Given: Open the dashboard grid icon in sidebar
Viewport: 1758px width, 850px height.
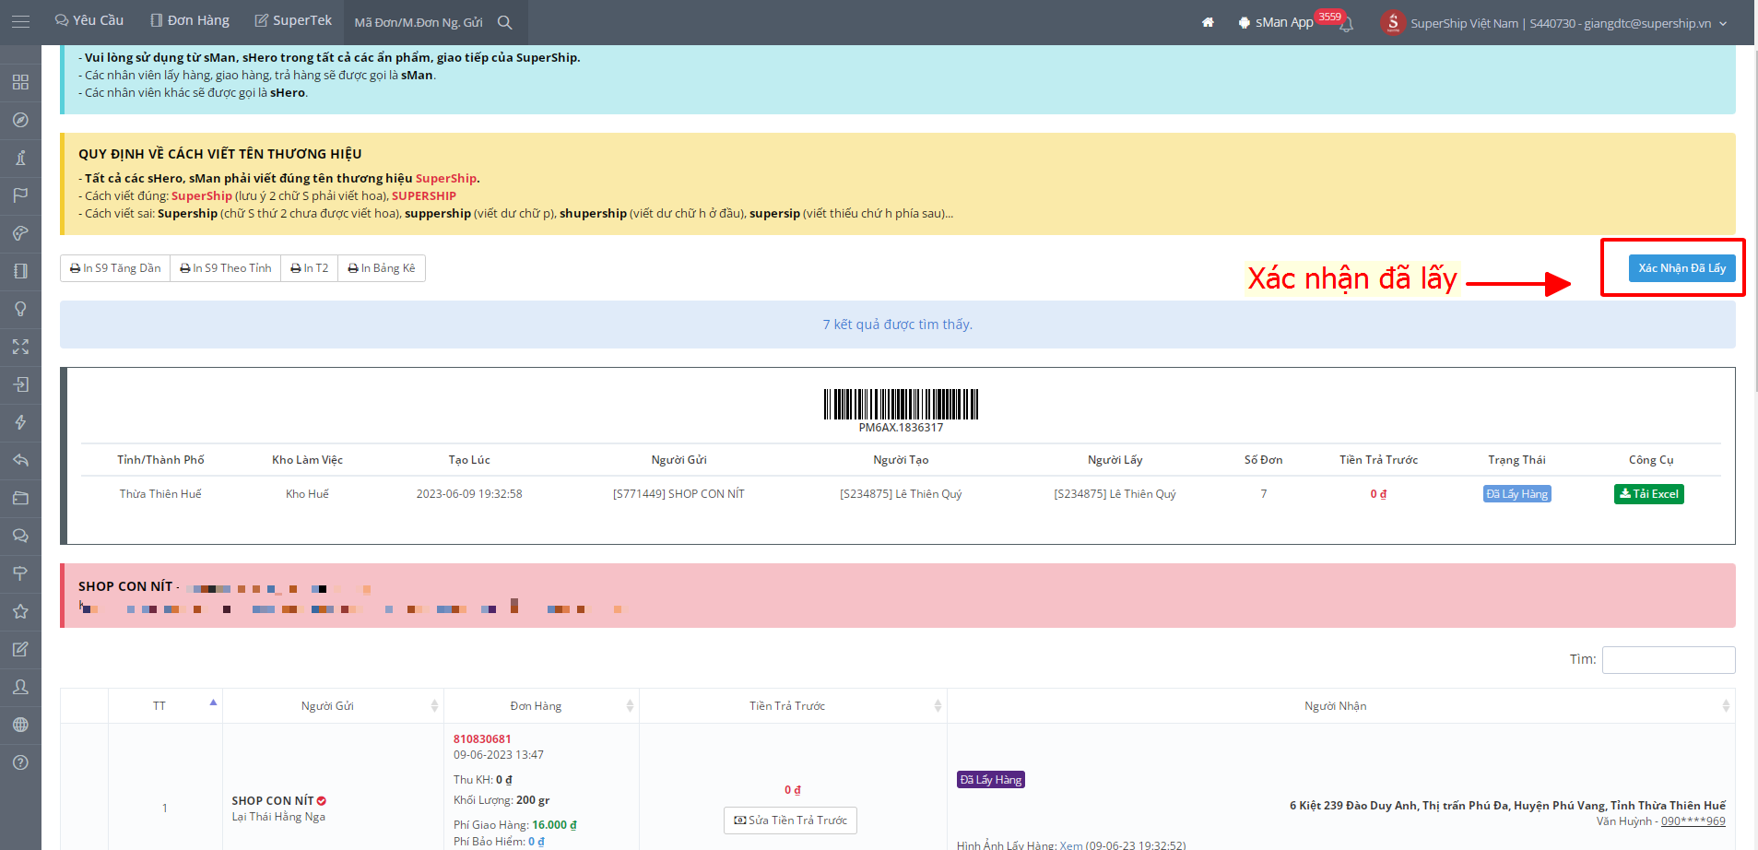Looking at the screenshot, I should (x=20, y=82).
